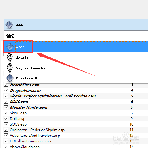Screen dimensions: 148x148
Task: Select Skyrim from the executable list
Action: coord(76,57)
